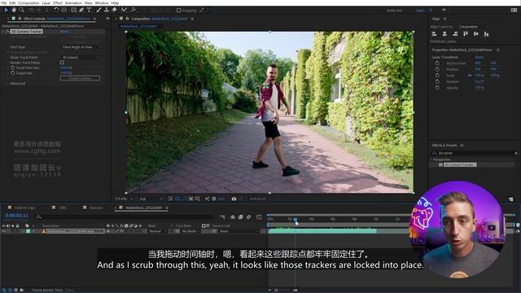The height and width of the screenshot is (293, 521).
Task: Select the Rectangle shape tool
Action: (74, 11)
